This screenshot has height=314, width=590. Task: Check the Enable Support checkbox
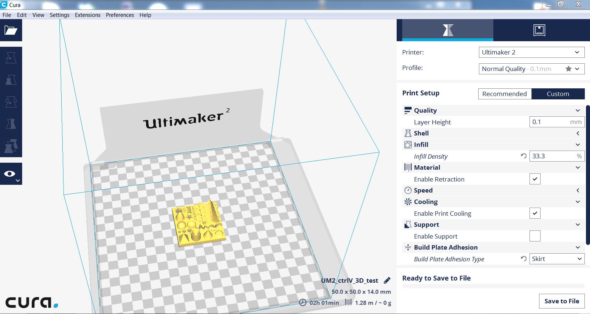click(535, 236)
